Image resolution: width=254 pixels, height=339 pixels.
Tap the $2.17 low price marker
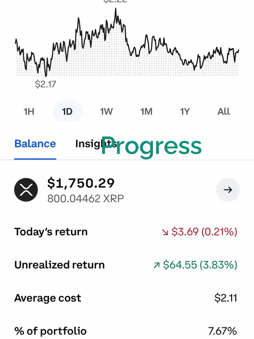click(45, 84)
